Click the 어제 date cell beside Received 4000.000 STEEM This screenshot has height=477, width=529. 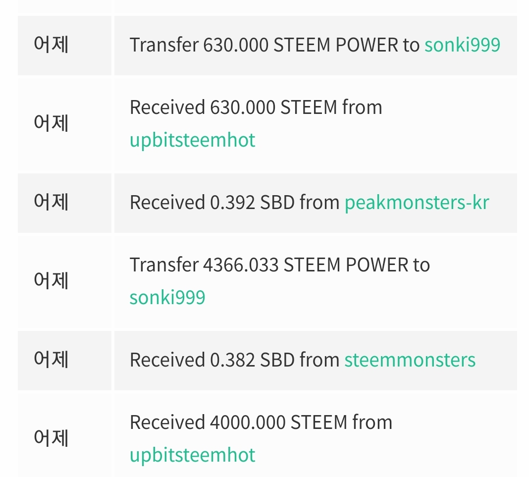tap(51, 438)
